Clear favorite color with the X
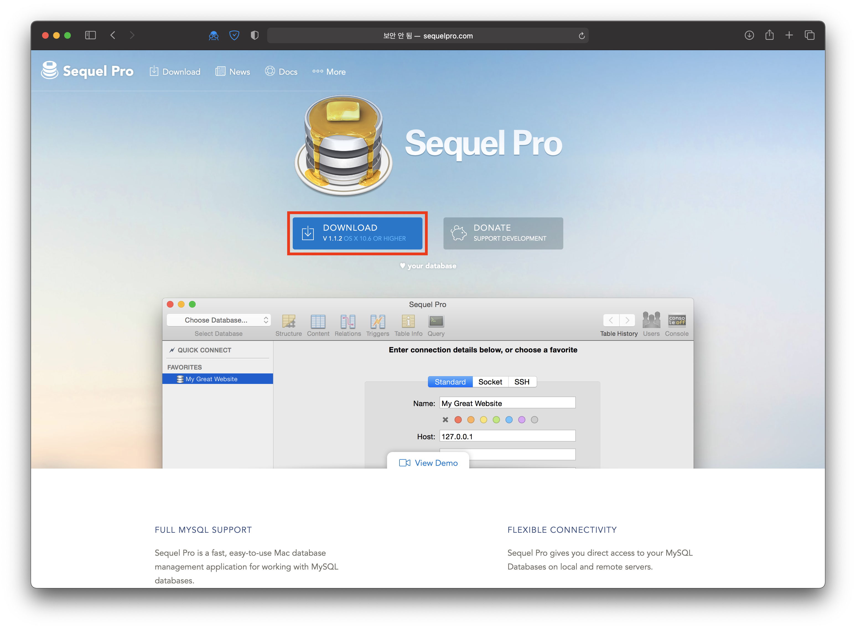 [445, 420]
